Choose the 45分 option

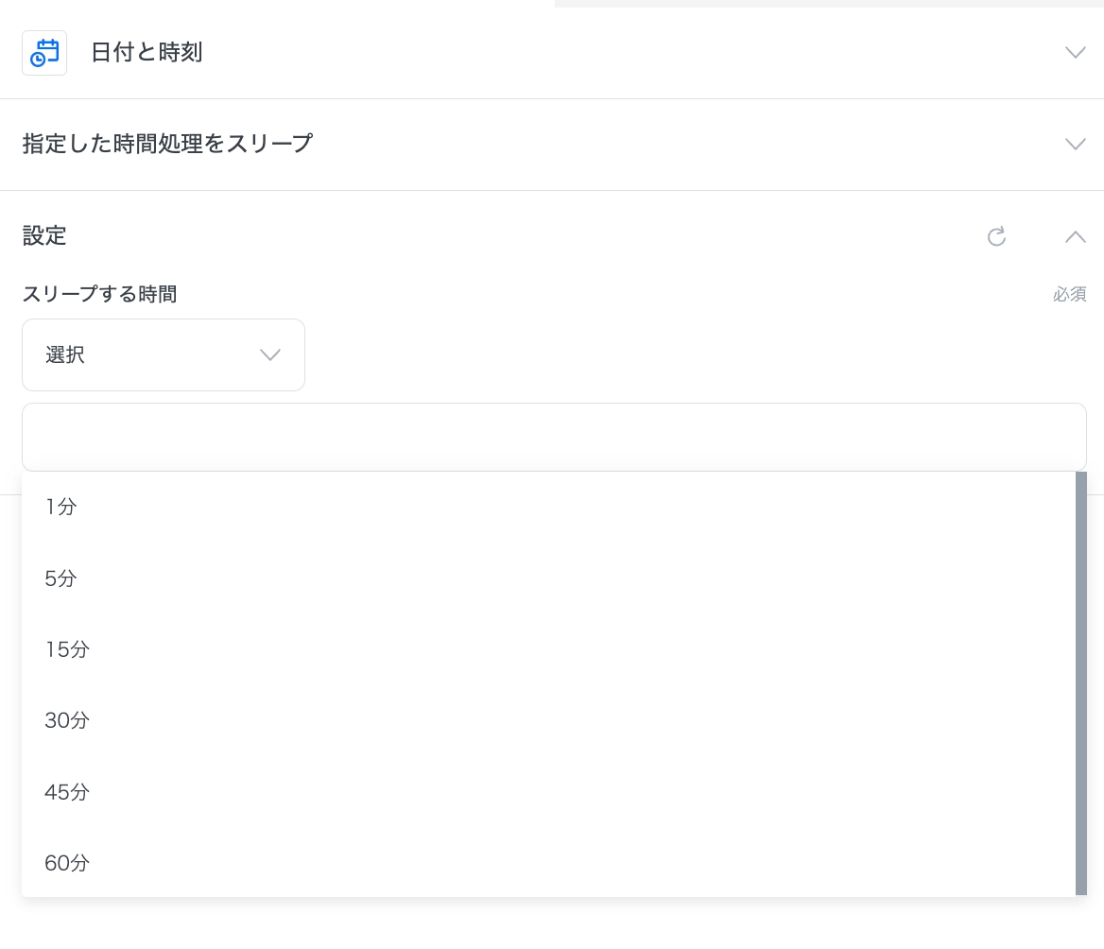66,792
